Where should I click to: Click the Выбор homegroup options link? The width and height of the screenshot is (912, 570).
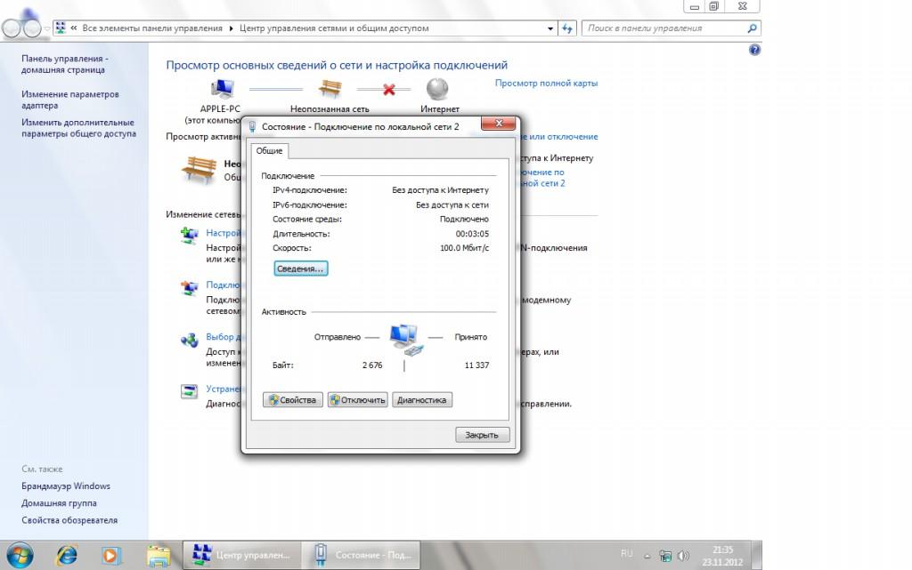click(x=224, y=337)
